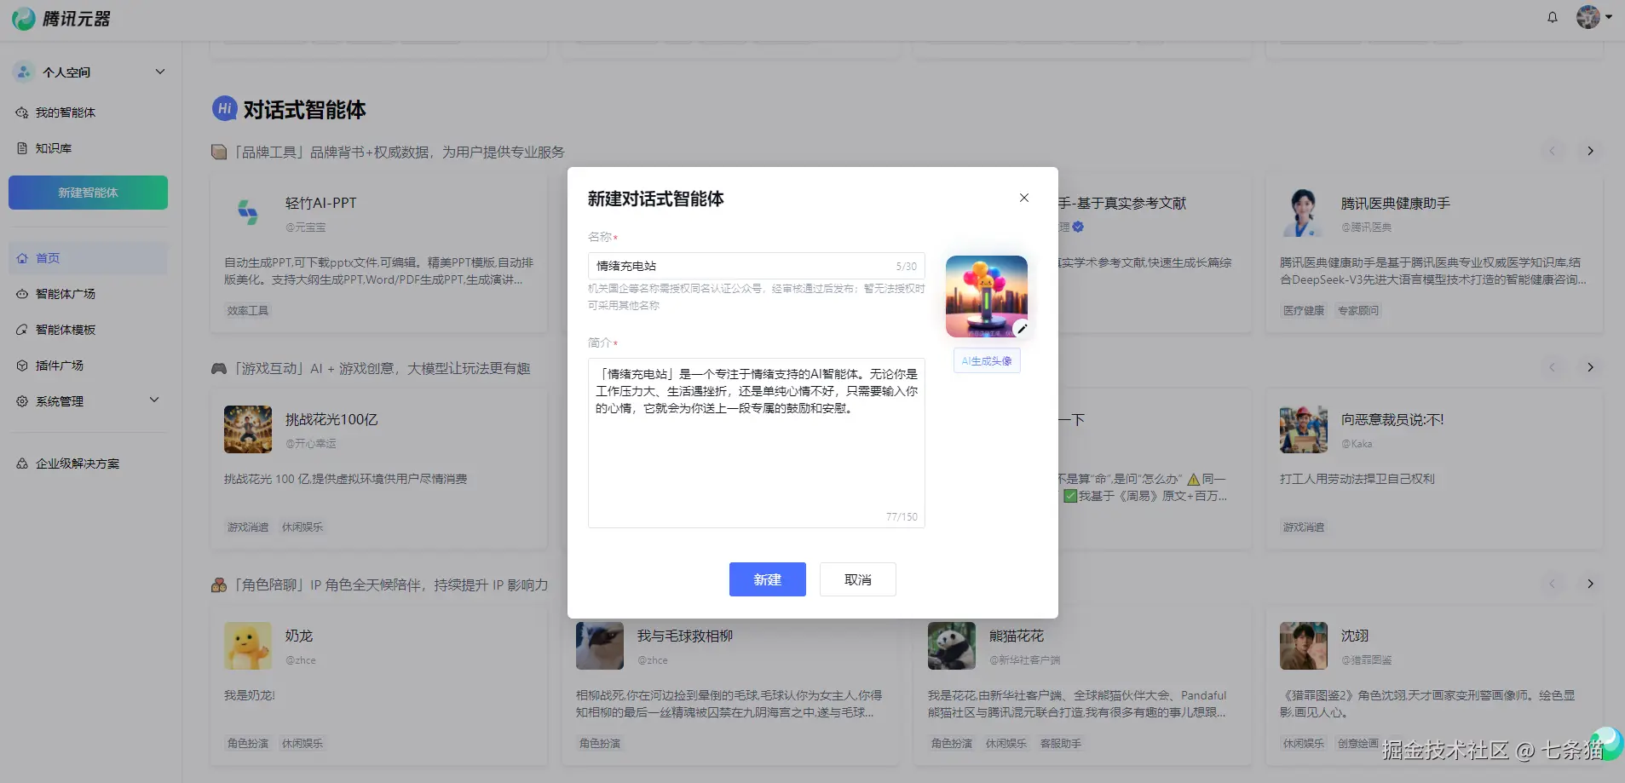Expand 系统管理 using its chevron
Screen dimensions: 1625x783
[154, 400]
